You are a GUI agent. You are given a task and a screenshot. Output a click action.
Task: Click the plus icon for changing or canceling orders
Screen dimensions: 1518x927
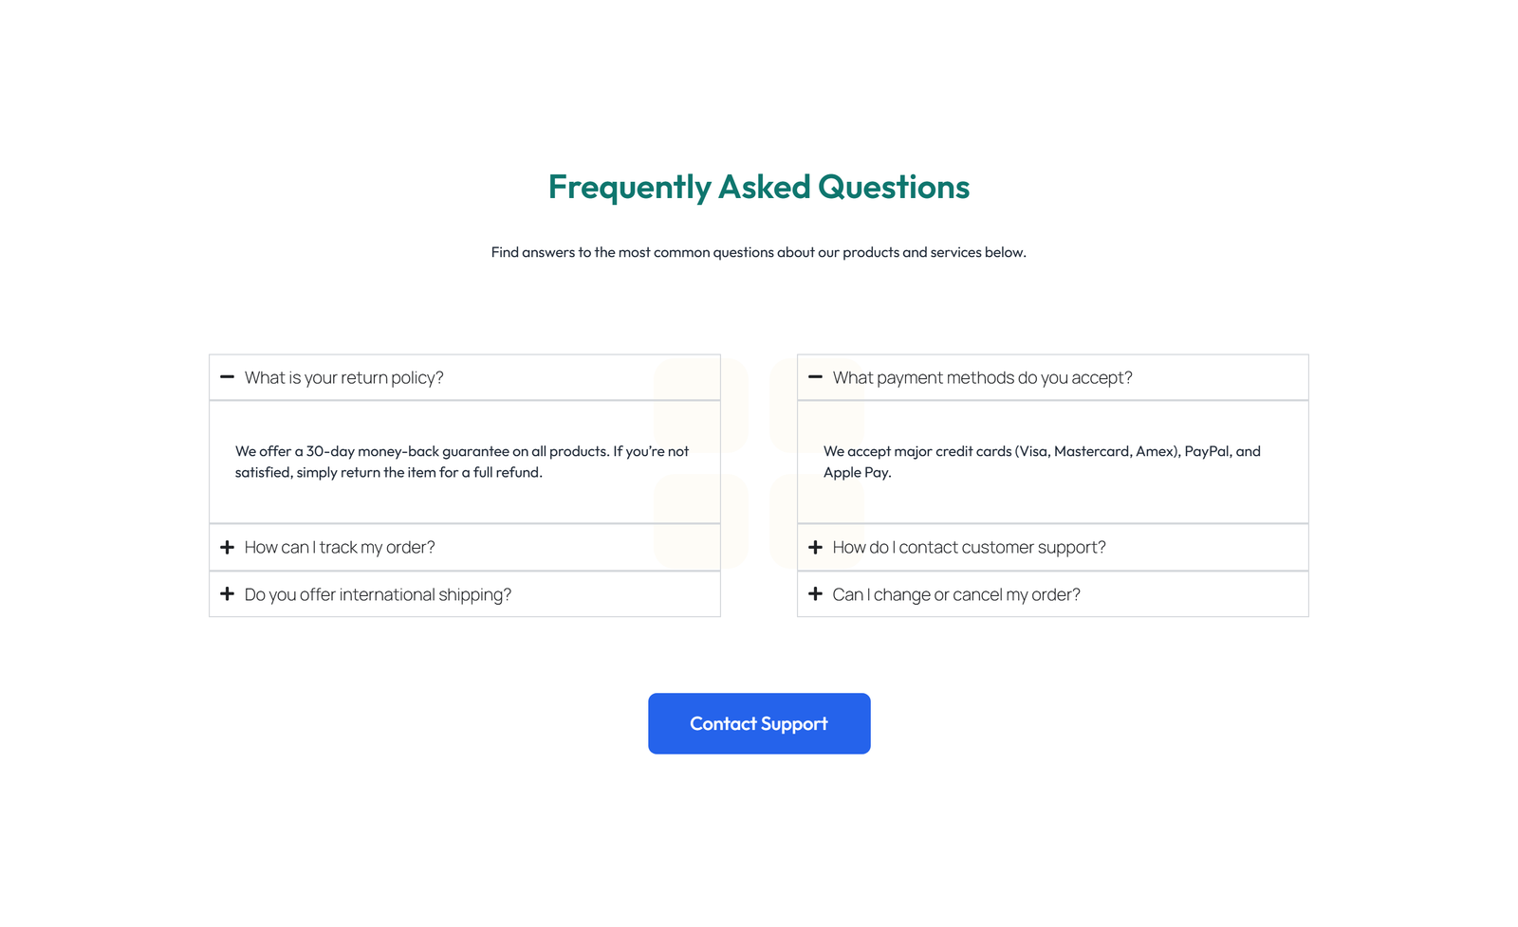(x=815, y=594)
